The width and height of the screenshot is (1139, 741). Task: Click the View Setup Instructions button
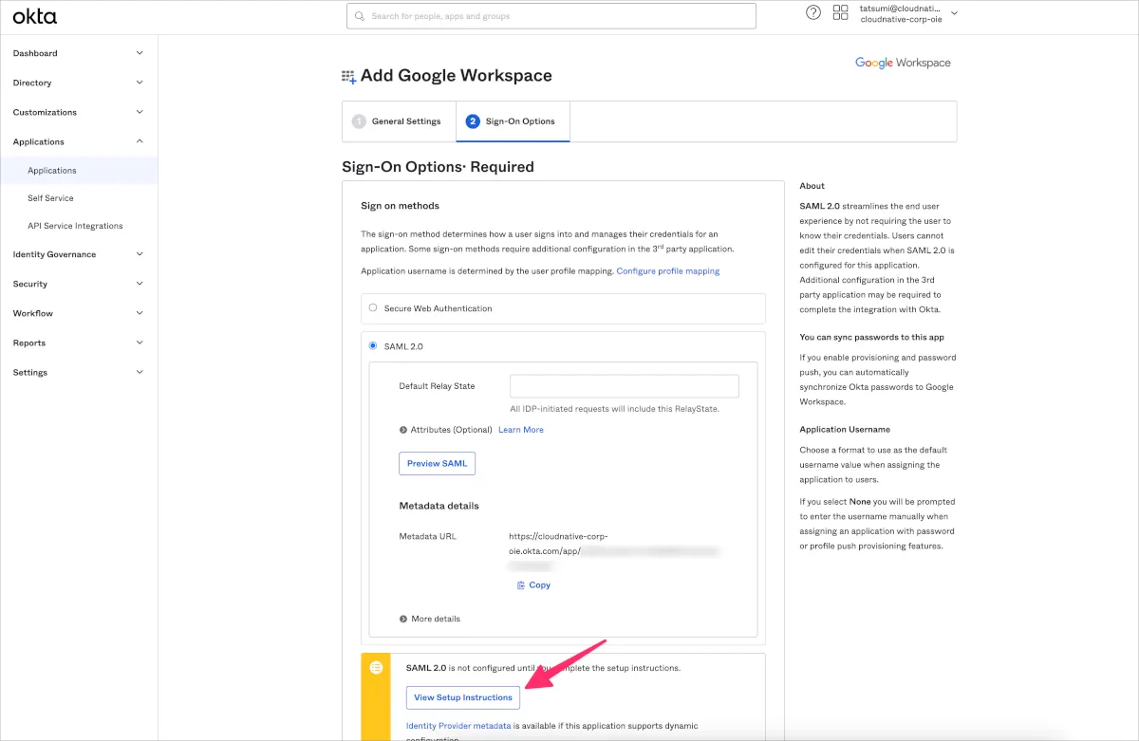pyautogui.click(x=462, y=697)
